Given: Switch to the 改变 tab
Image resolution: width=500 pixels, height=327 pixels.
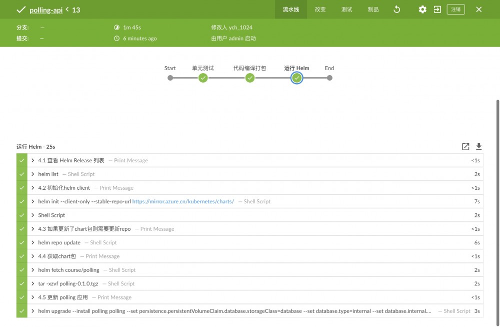Looking at the screenshot, I should 320,10.
